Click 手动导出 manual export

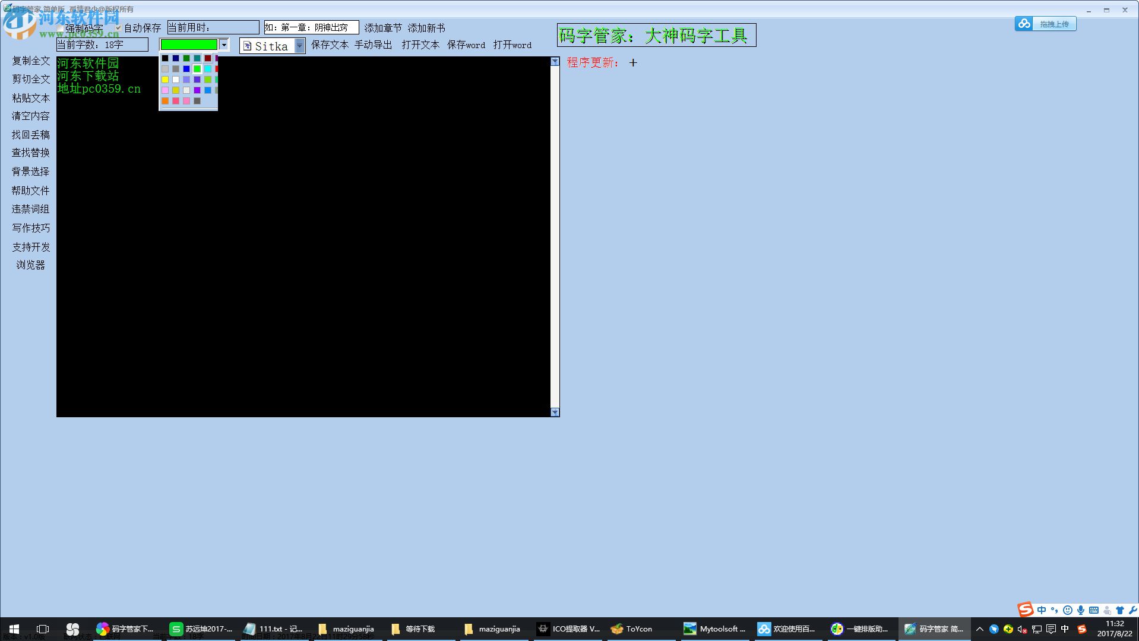click(x=373, y=45)
